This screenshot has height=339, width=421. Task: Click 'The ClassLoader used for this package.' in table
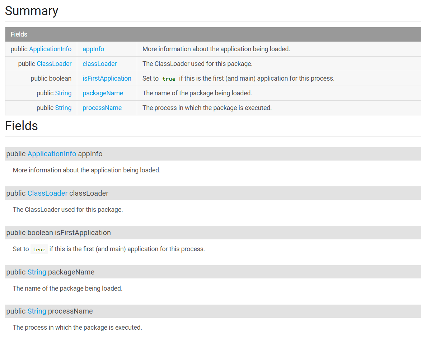[197, 64]
